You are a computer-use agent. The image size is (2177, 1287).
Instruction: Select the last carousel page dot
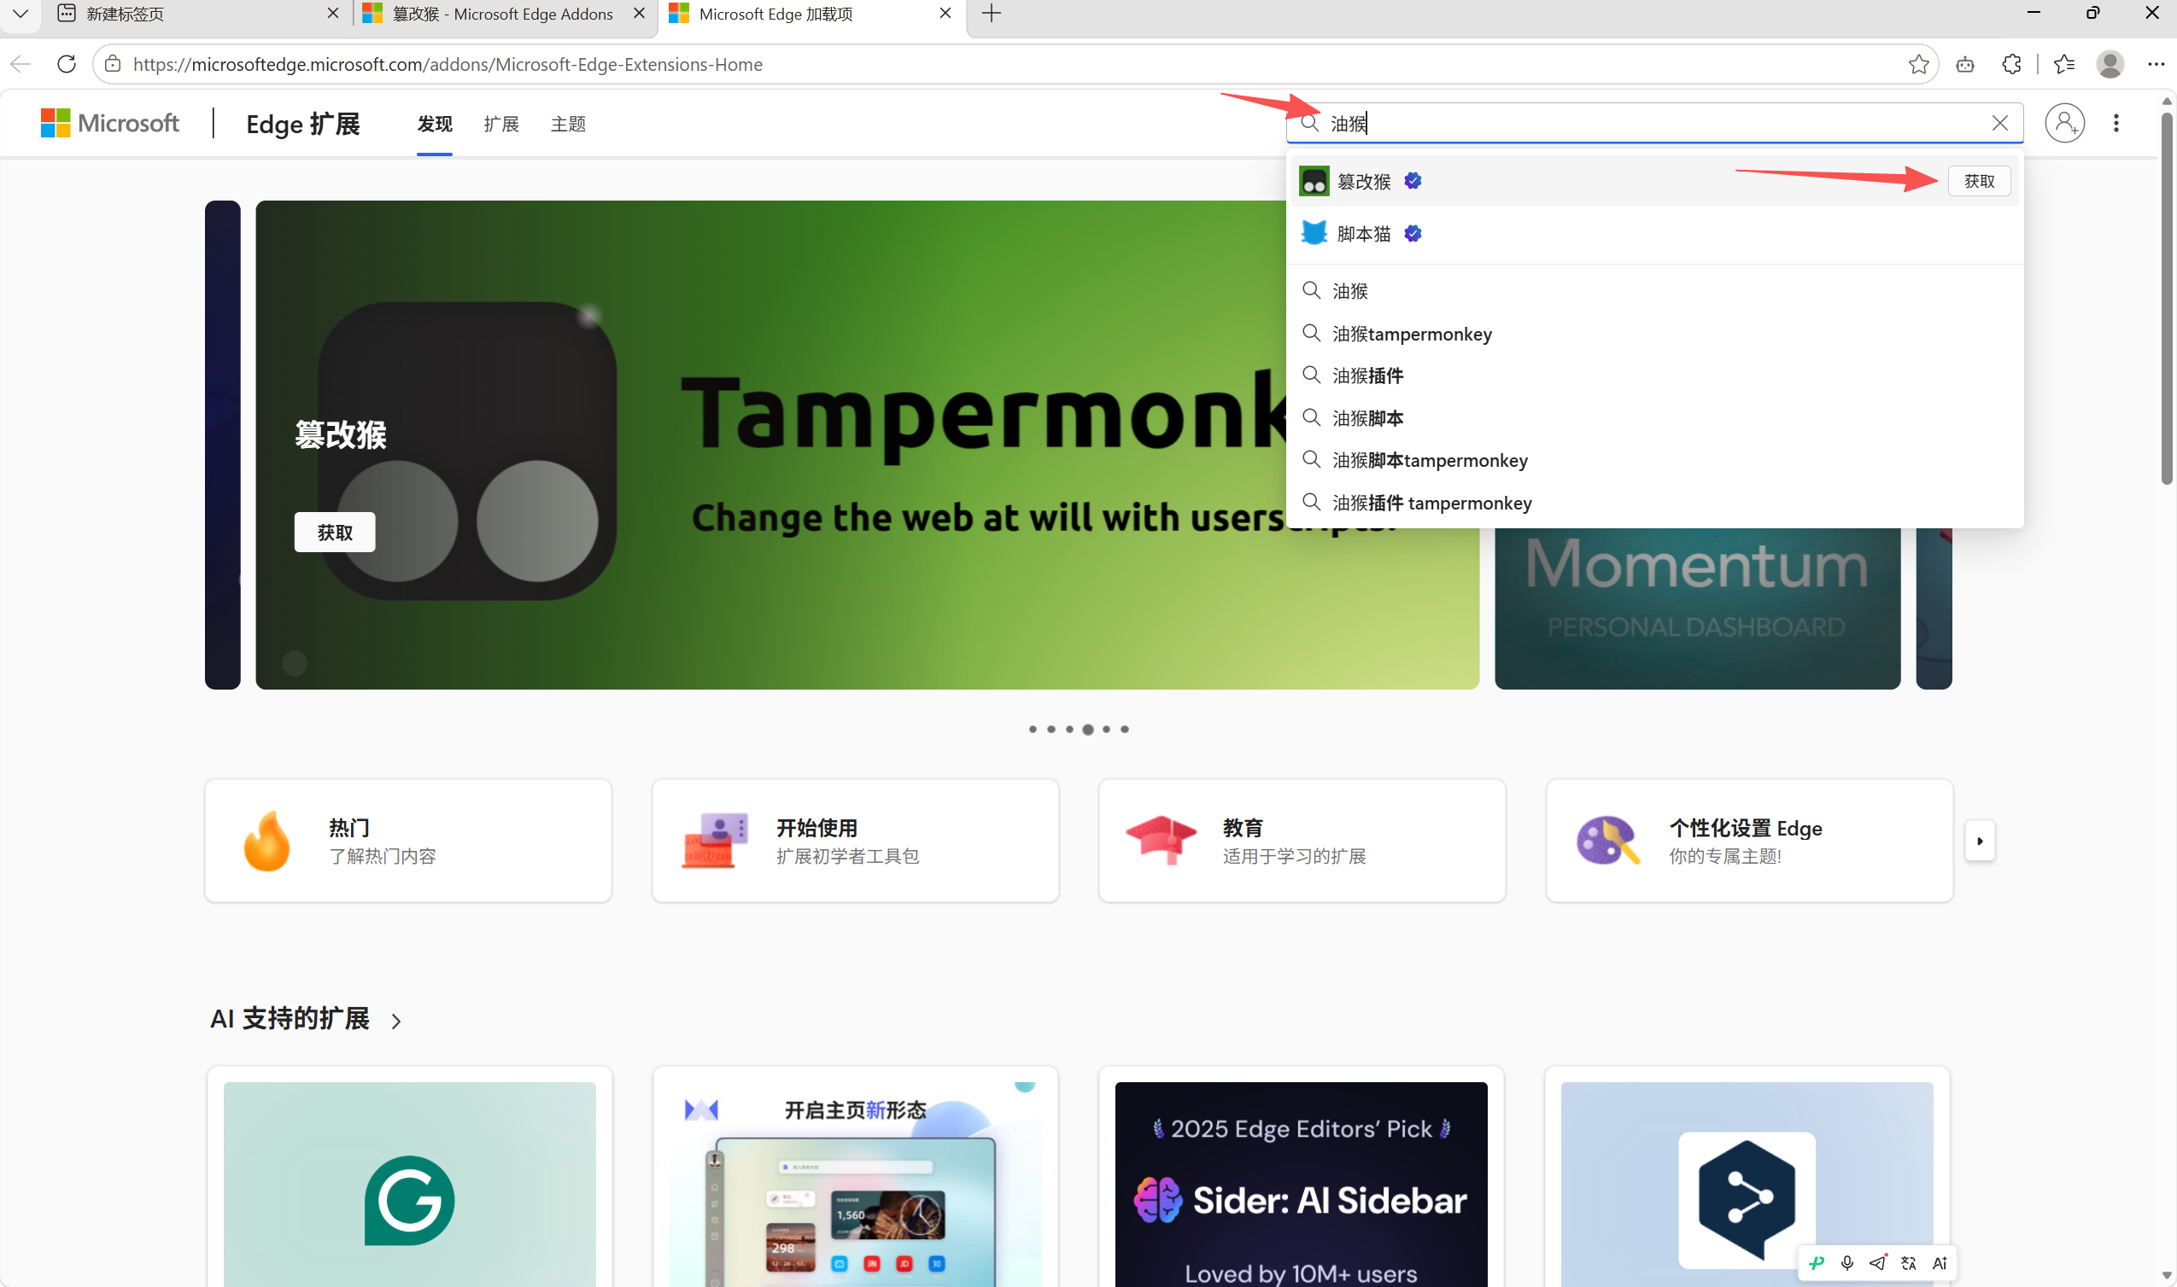click(x=1125, y=730)
